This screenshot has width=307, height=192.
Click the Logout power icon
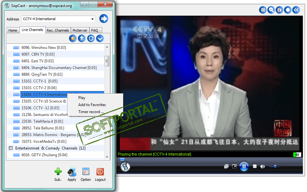pos(100,172)
